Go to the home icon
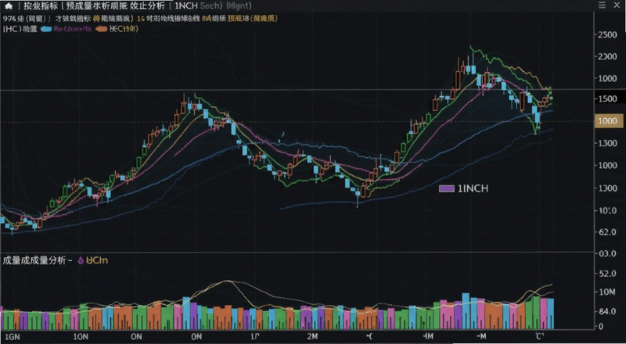Screen dimensions: 626x344 click(x=9, y=6)
